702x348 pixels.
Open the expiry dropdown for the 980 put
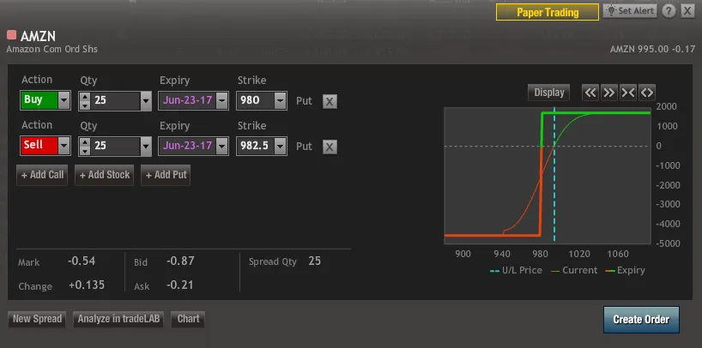pos(222,100)
